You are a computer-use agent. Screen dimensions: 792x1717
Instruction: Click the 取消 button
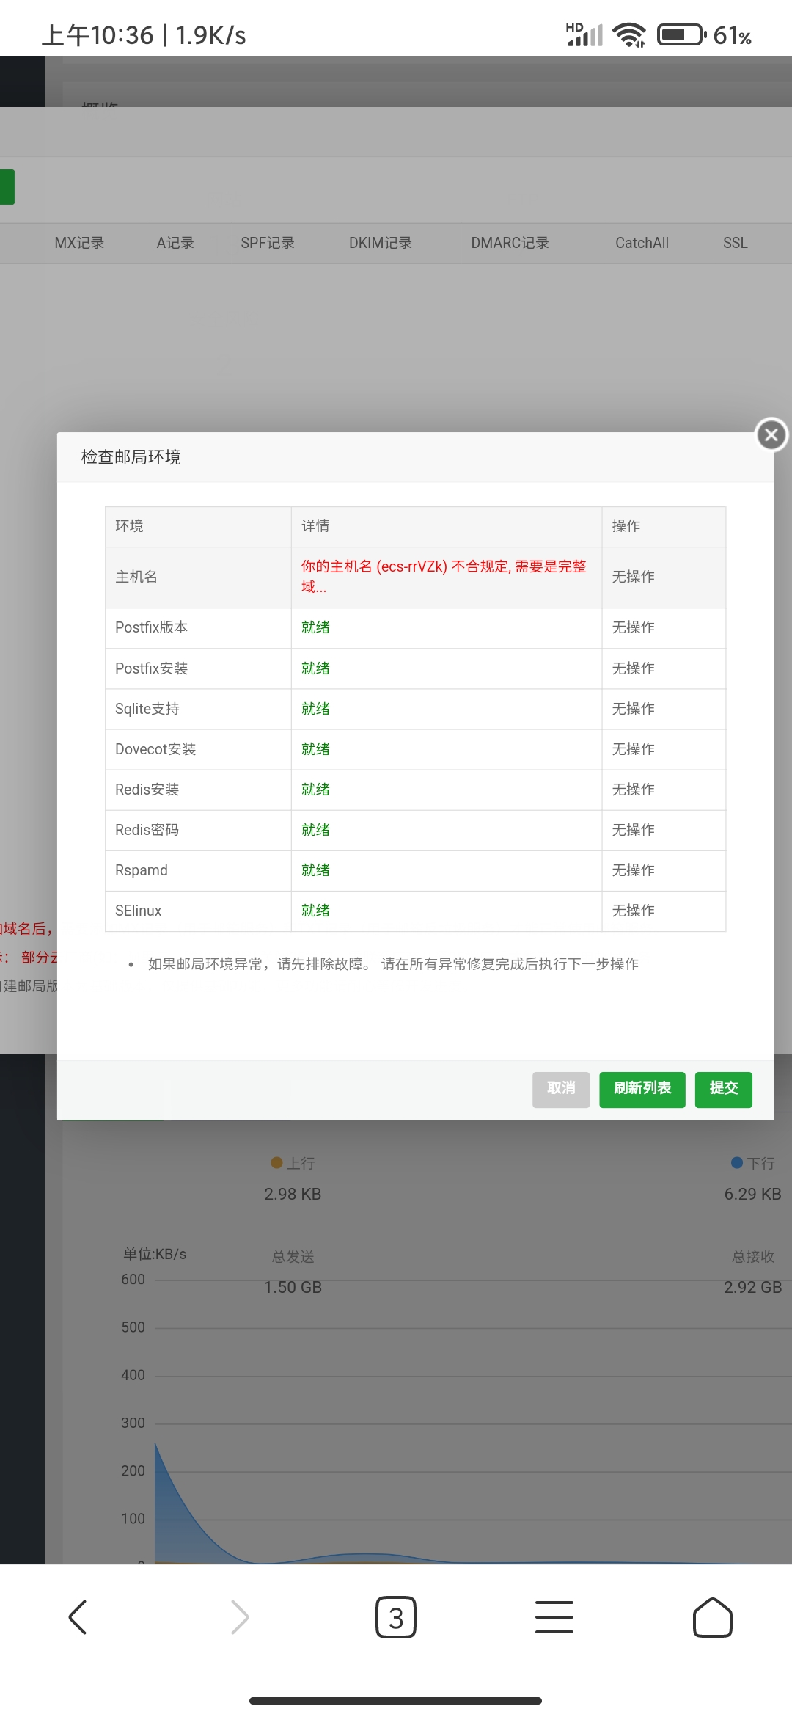(x=561, y=1089)
